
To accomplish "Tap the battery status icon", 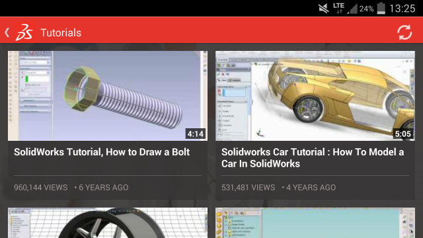I will click(381, 8).
